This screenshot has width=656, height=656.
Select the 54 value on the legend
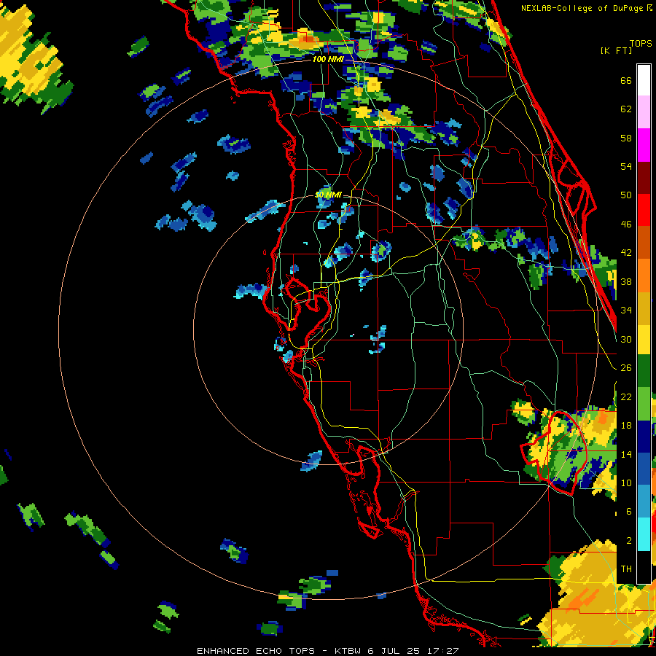626,166
